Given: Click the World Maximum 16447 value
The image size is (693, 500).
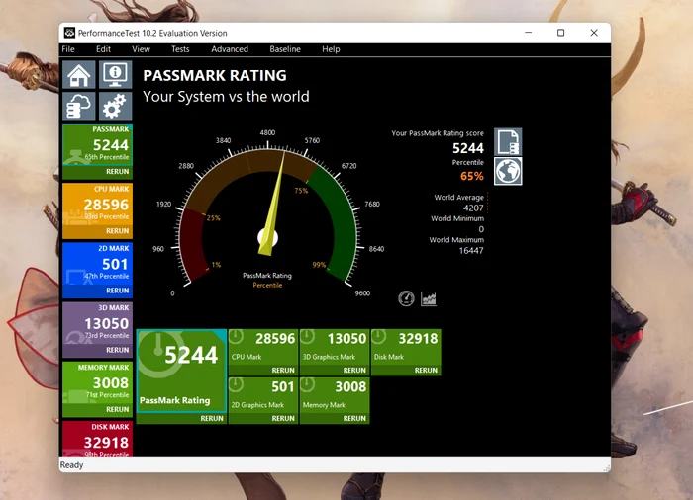Looking at the screenshot, I should tap(471, 251).
